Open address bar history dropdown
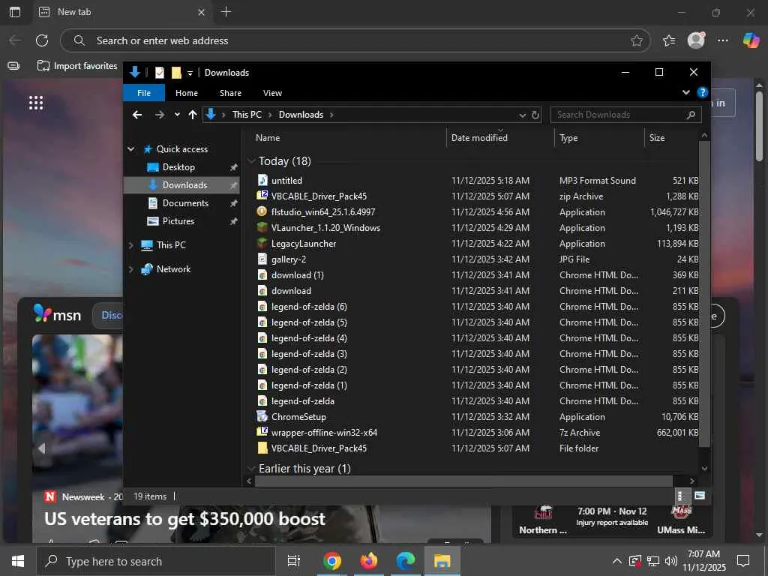 tap(522, 115)
